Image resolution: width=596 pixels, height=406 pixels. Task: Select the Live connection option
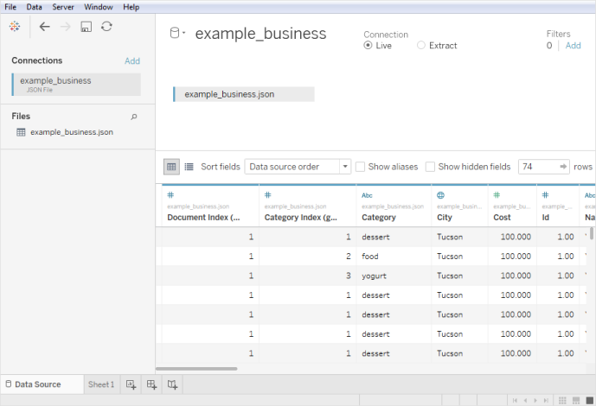point(368,46)
